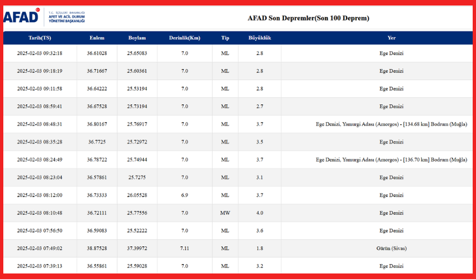Select the date 2025-02-03 08:23:04
Screen dimensions: 476x279
coord(40,177)
